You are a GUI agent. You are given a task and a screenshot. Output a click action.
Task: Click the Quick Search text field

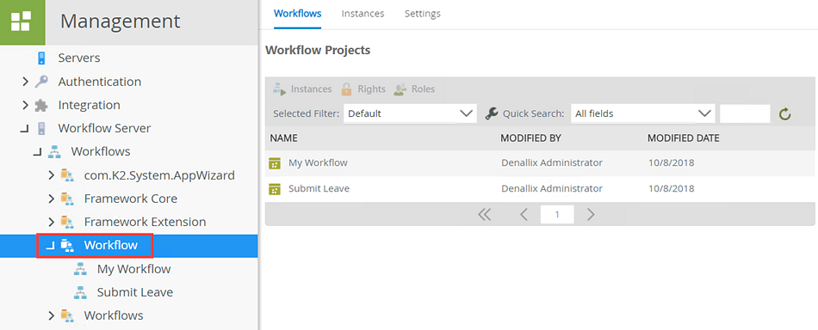coord(745,113)
